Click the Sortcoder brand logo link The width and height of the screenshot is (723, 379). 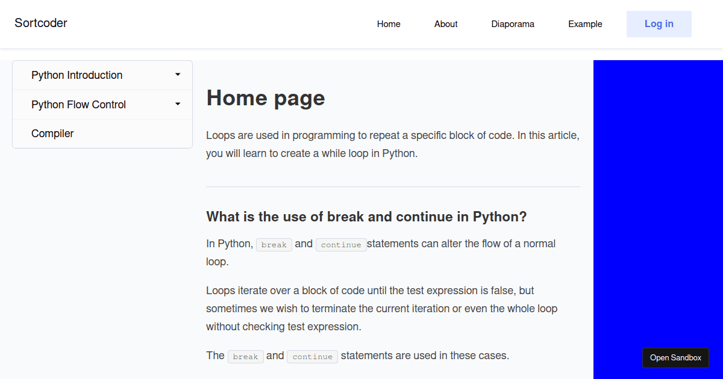40,23
